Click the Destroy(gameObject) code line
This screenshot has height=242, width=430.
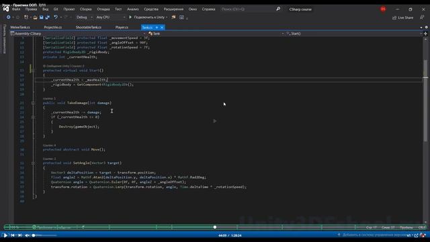click(x=79, y=127)
